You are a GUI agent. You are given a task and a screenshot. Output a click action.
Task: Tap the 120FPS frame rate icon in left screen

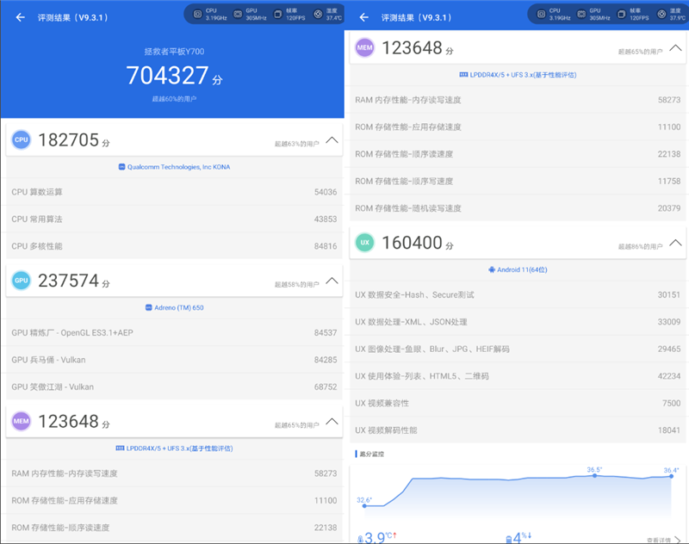pyautogui.click(x=277, y=14)
